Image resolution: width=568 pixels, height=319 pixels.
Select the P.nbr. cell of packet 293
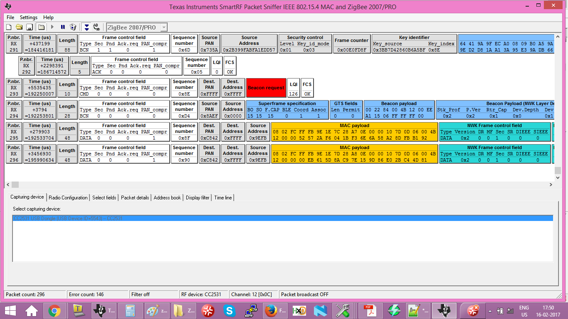[14, 88]
